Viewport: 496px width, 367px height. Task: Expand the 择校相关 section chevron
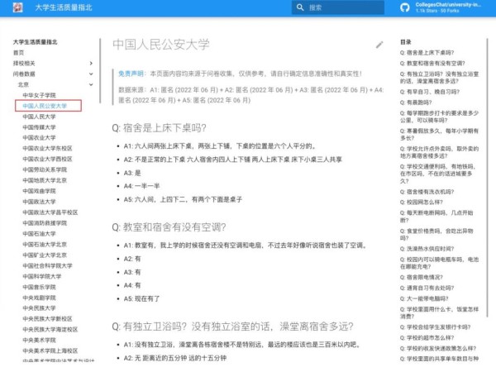tap(91, 64)
